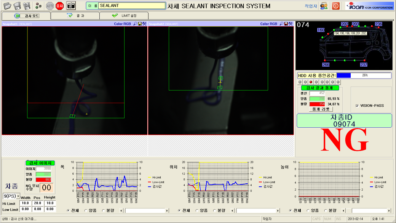Toggle the VISION-PASS checkbox
The image size is (396, 223).
coord(357,106)
